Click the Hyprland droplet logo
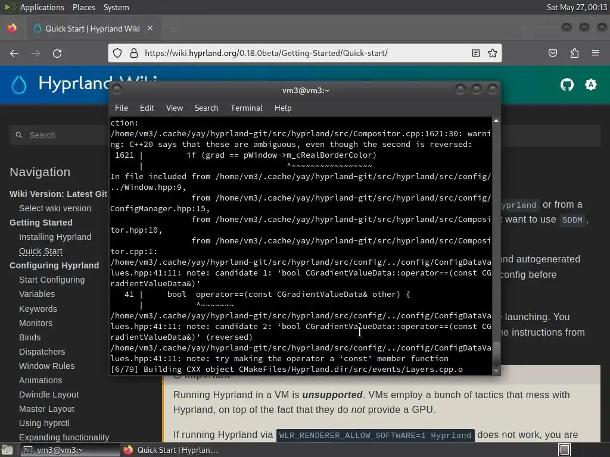The width and height of the screenshot is (610, 457). click(x=18, y=84)
